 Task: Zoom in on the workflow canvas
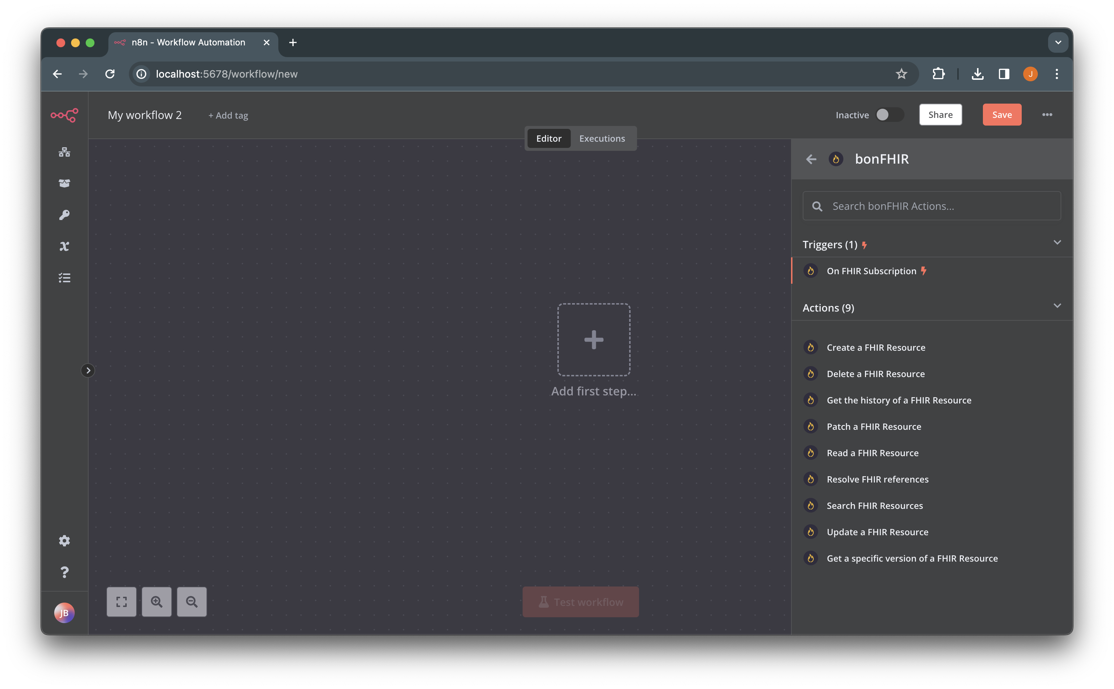tap(157, 602)
